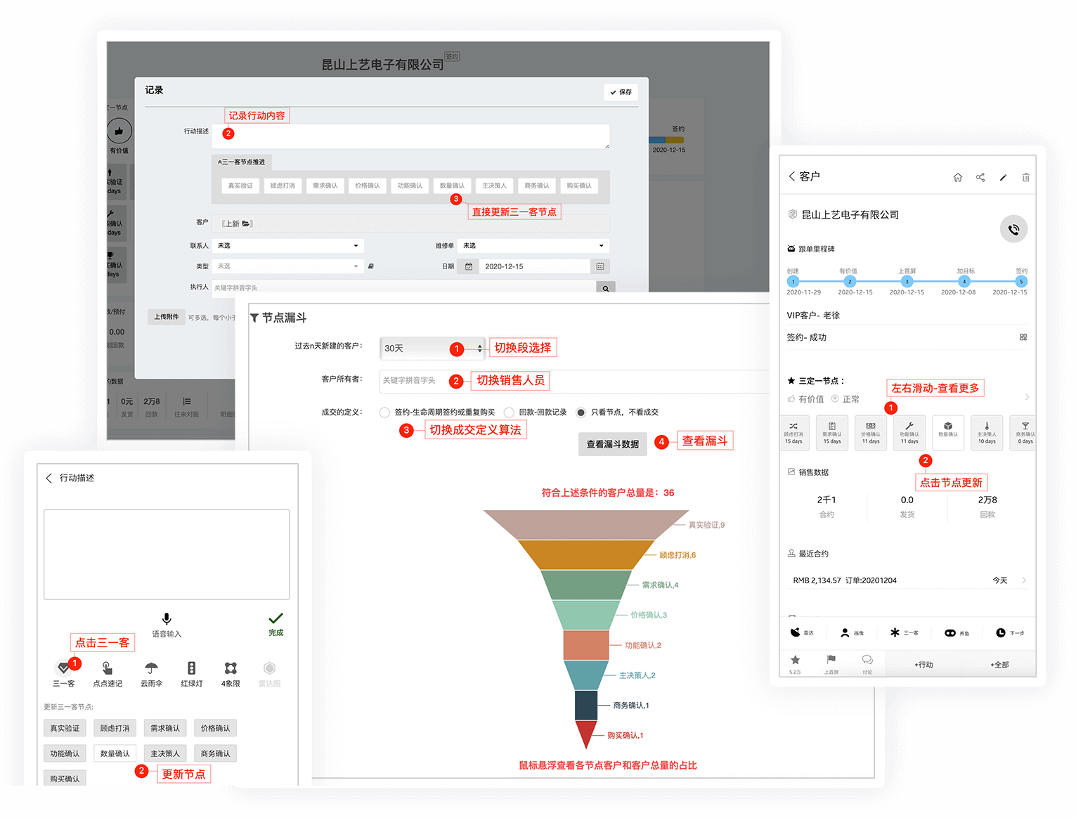Screen dimensions: 1076x818
Task: Click the orange 顾虑打消 funnel segment
Action: click(586, 555)
